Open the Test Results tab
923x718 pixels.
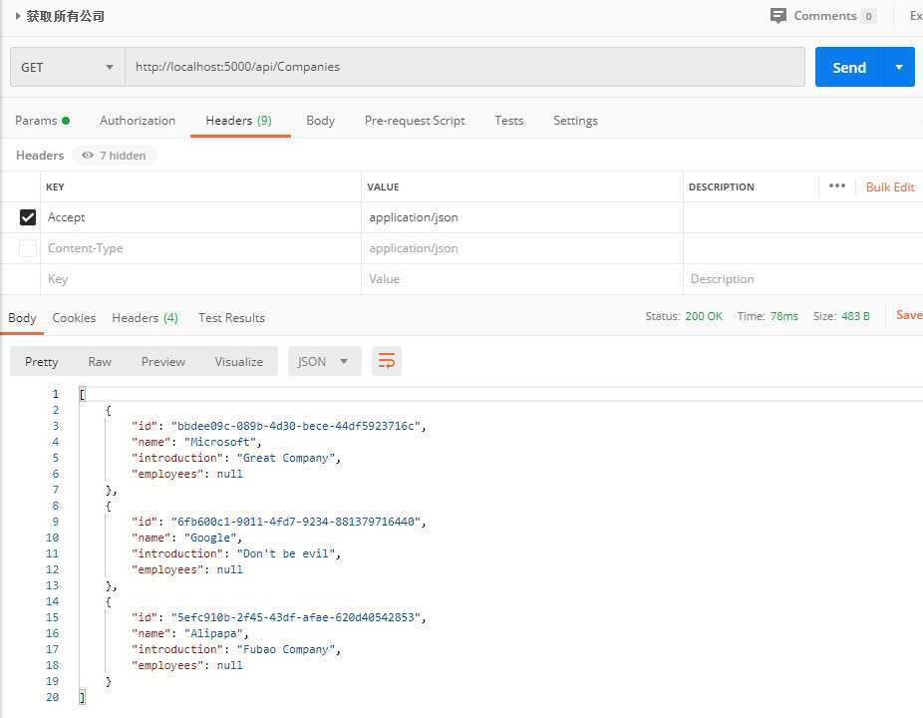tap(231, 318)
